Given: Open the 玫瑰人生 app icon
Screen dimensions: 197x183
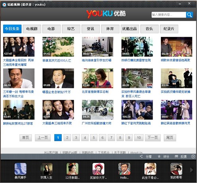Looking at the screenshot, I should tap(46, 169).
